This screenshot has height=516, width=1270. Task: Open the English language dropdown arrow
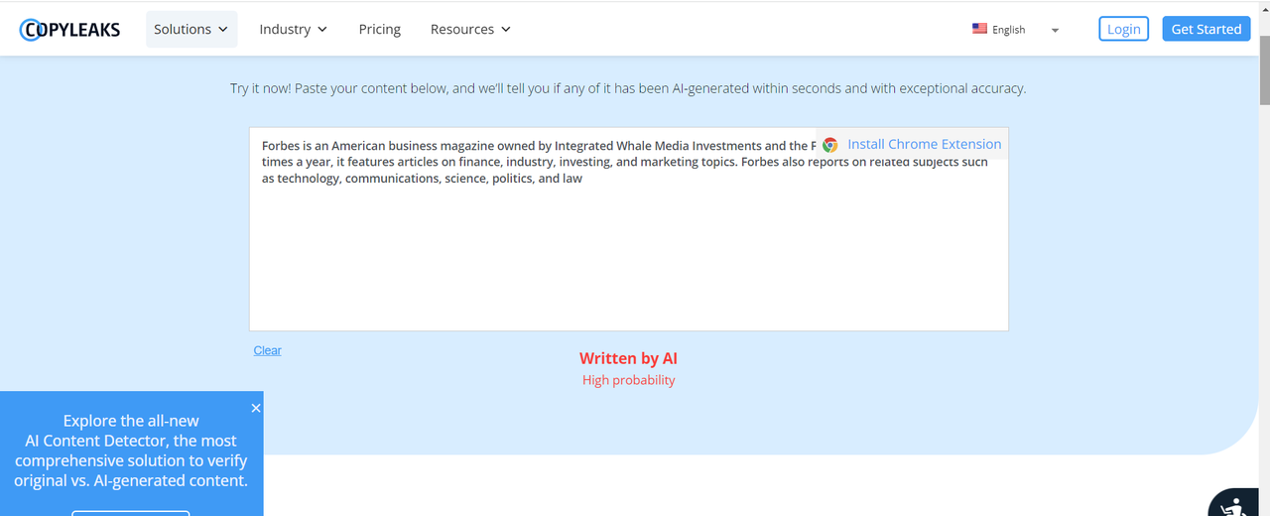point(1055,30)
